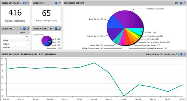The image size is (187, 101).
Task: Click the Status column header
Action: click(x=23, y=33)
